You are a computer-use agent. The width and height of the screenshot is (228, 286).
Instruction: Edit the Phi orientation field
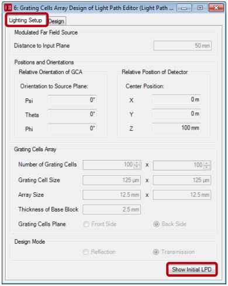pyautogui.click(x=72, y=128)
